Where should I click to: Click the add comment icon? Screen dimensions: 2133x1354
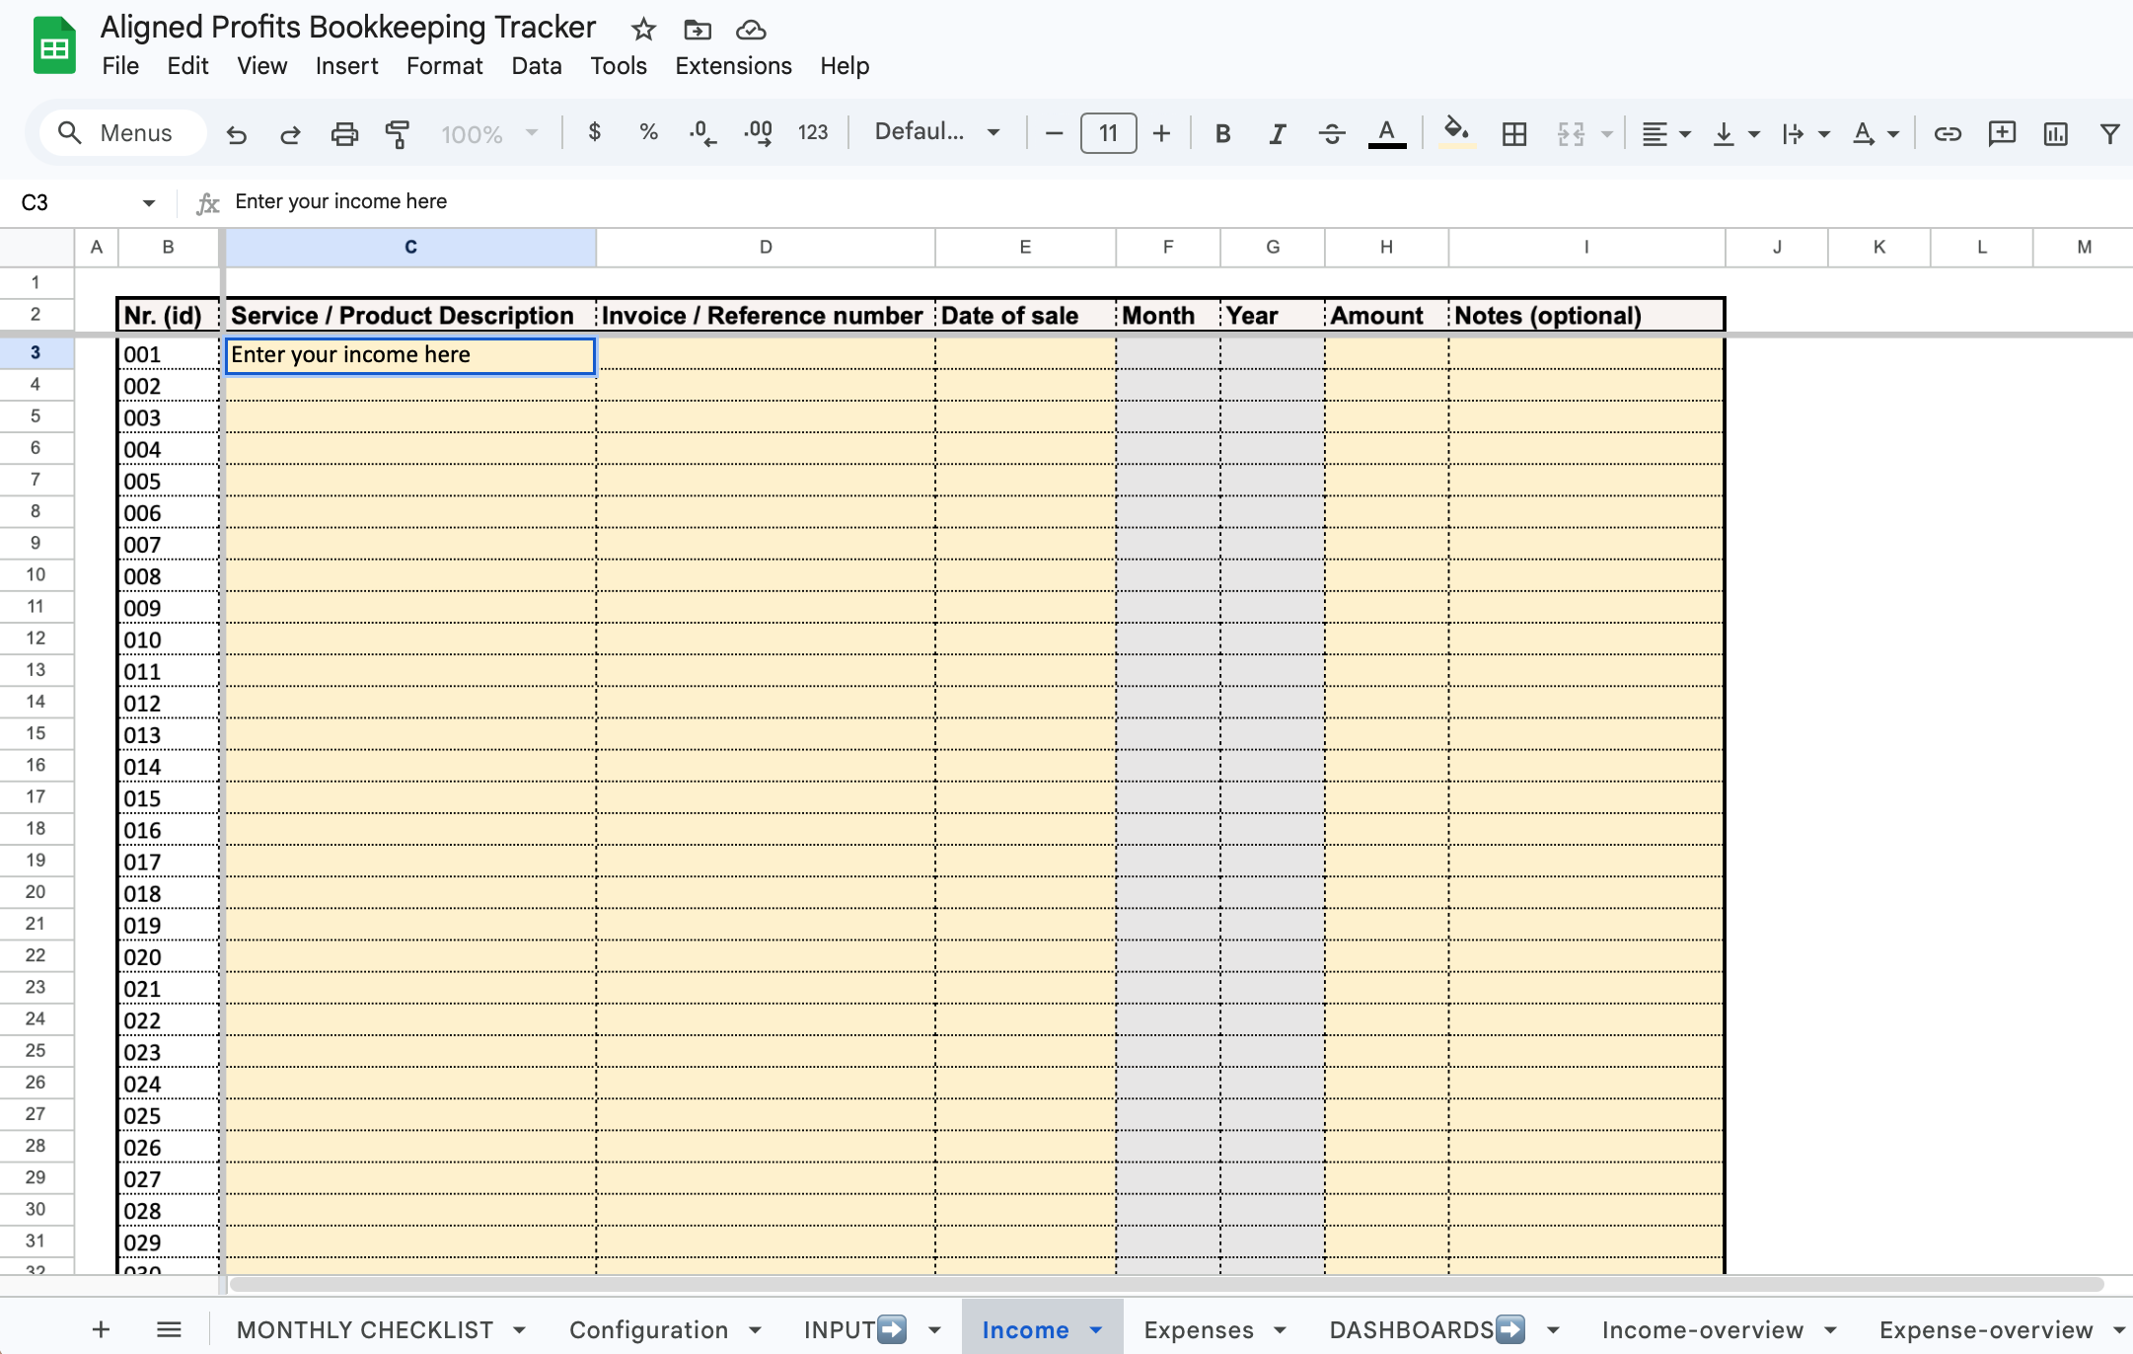coord(2001,134)
